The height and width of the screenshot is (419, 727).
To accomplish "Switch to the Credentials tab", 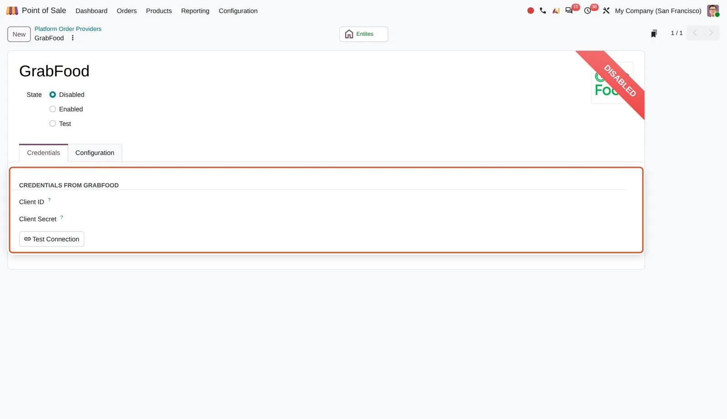I will tap(44, 153).
